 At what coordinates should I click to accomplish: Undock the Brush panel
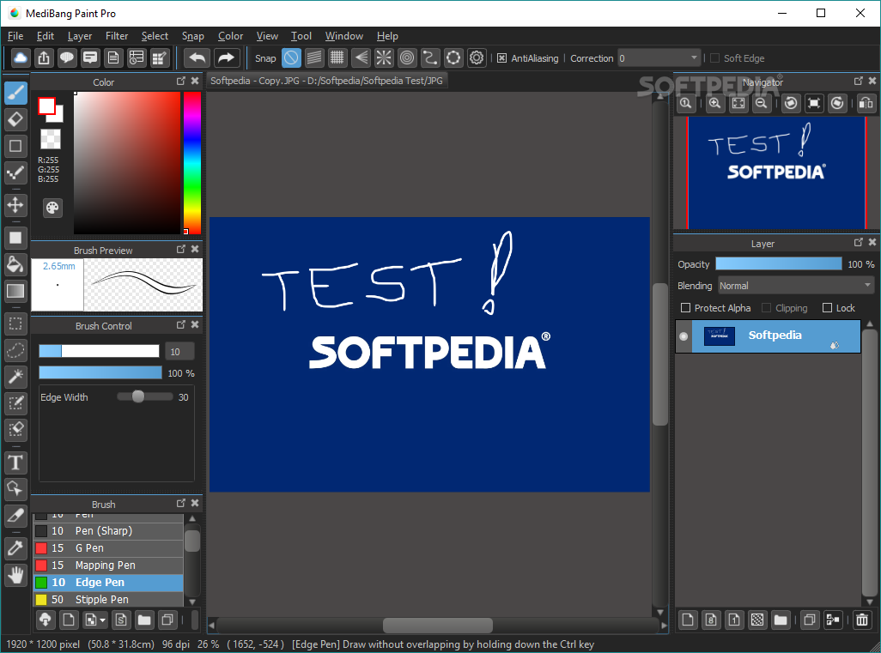(181, 503)
